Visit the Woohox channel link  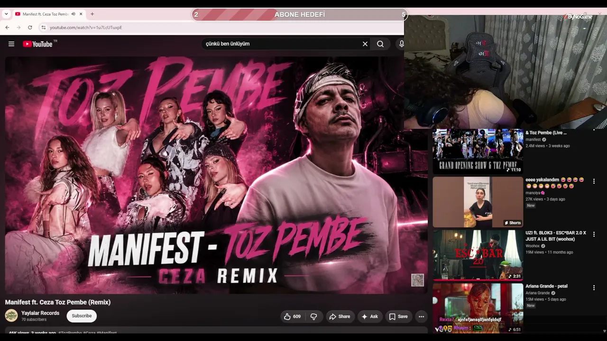click(x=533, y=246)
